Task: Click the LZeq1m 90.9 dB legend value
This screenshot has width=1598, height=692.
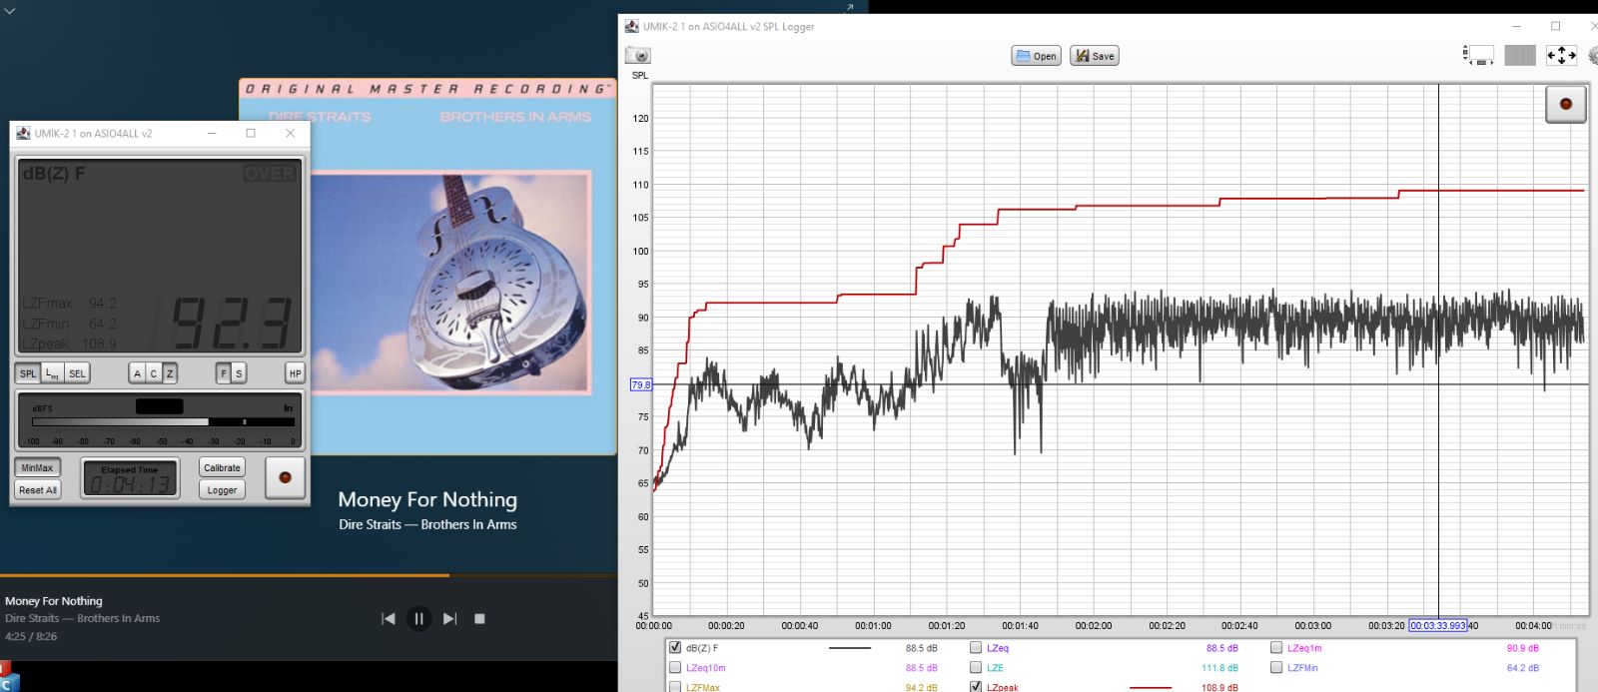Action: pyautogui.click(x=1523, y=648)
